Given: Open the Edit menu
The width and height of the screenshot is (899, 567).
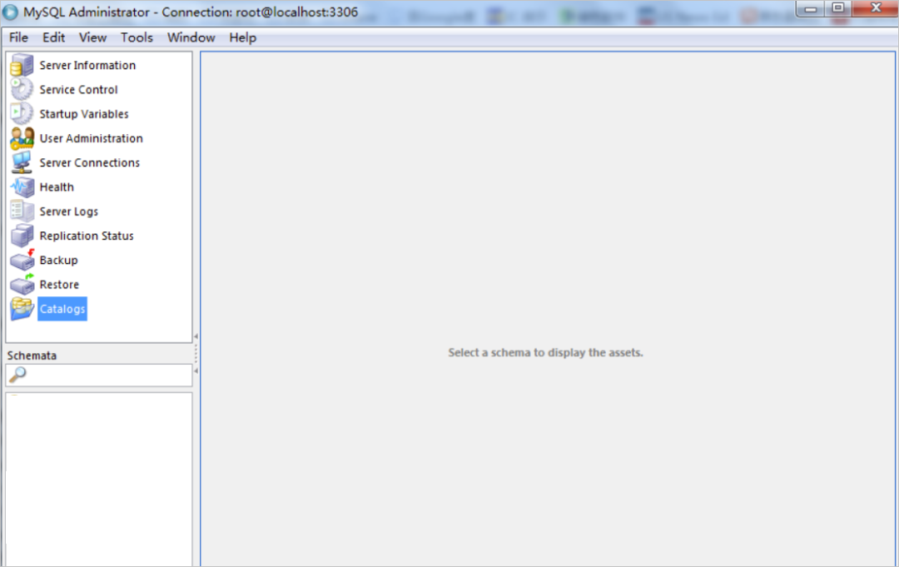Looking at the screenshot, I should (53, 37).
